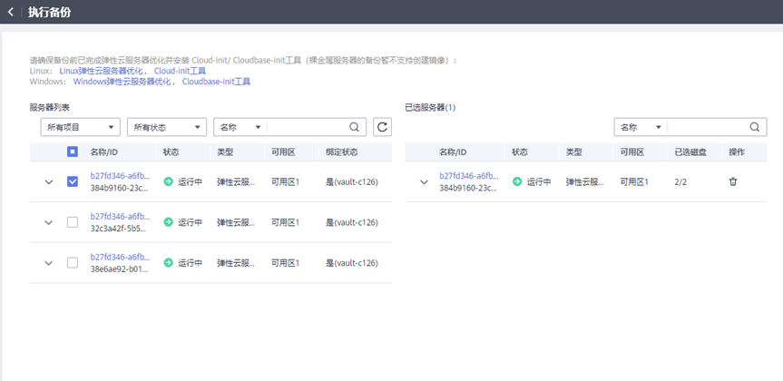Viewport: 783px width, 381px height.
Task: Click the server list search input field
Action: [x=307, y=127]
